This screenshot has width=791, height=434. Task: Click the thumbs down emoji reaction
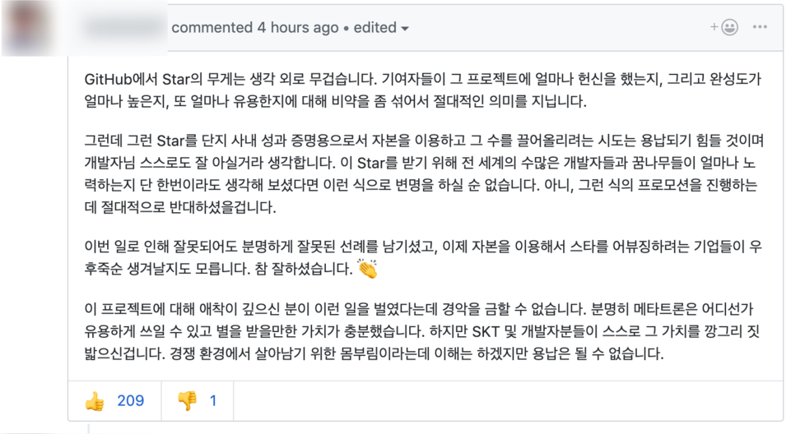pos(187,401)
